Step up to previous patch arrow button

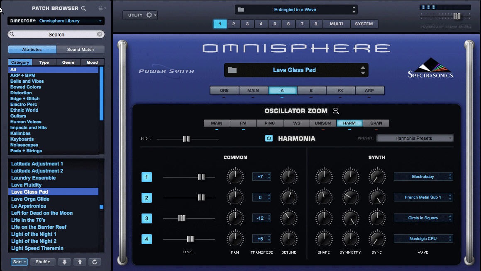click(80, 262)
